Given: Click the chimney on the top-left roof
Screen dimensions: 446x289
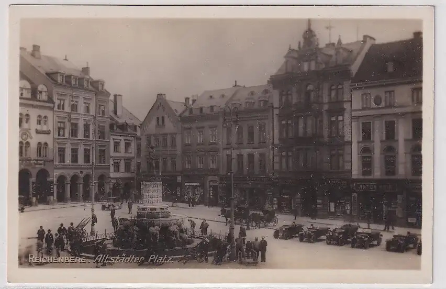Looking at the screenshot, I should 36,51.
